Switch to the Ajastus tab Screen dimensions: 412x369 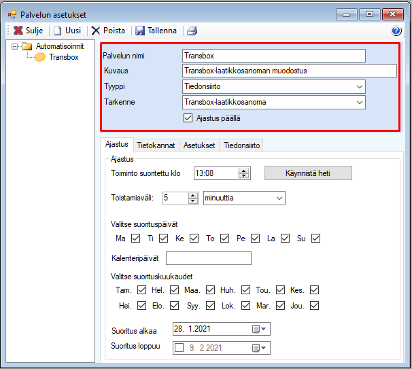(117, 144)
